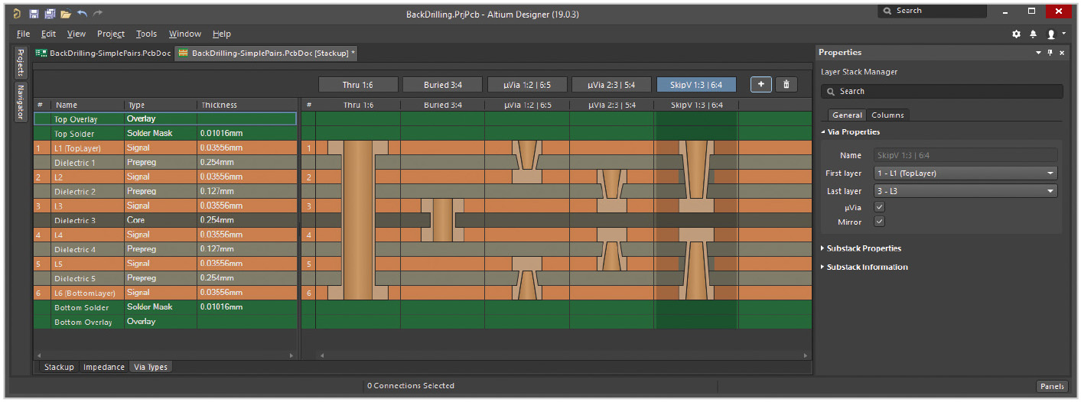Image resolution: width=1081 pixels, height=402 pixels.
Task: Select the General tab in Properties
Action: click(847, 115)
